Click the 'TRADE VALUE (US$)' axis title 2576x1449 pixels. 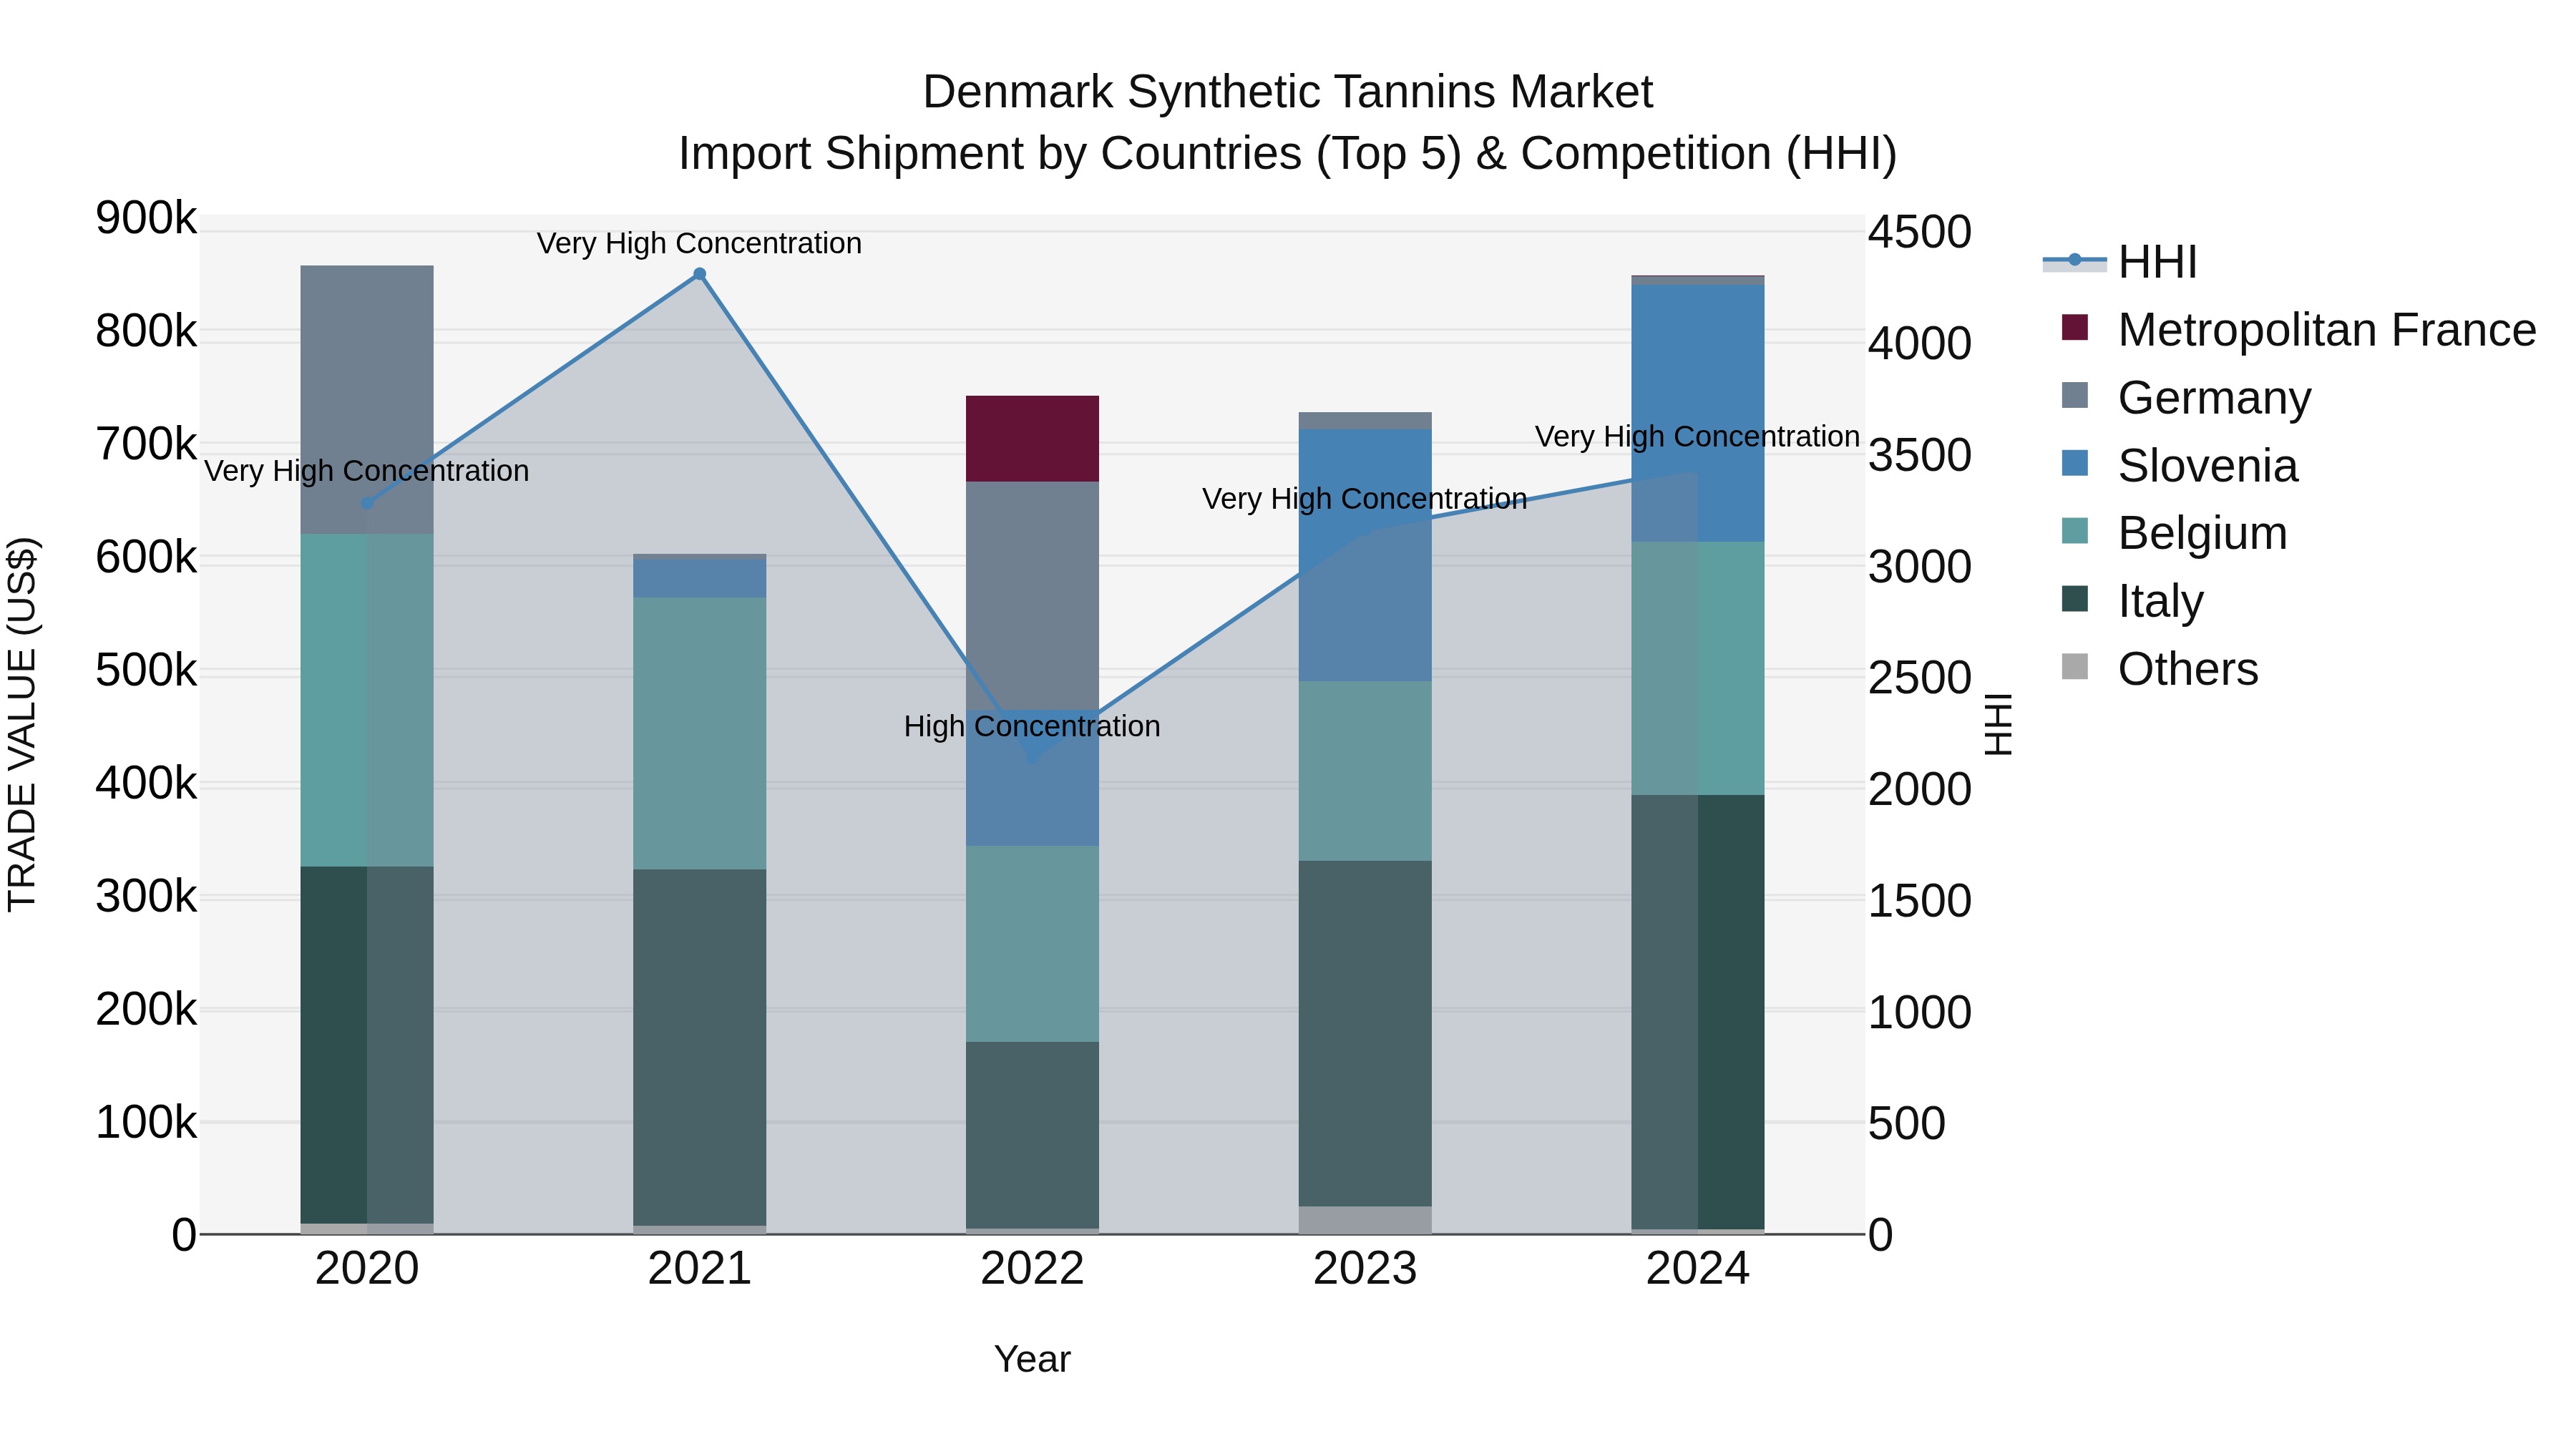click(x=22, y=724)
